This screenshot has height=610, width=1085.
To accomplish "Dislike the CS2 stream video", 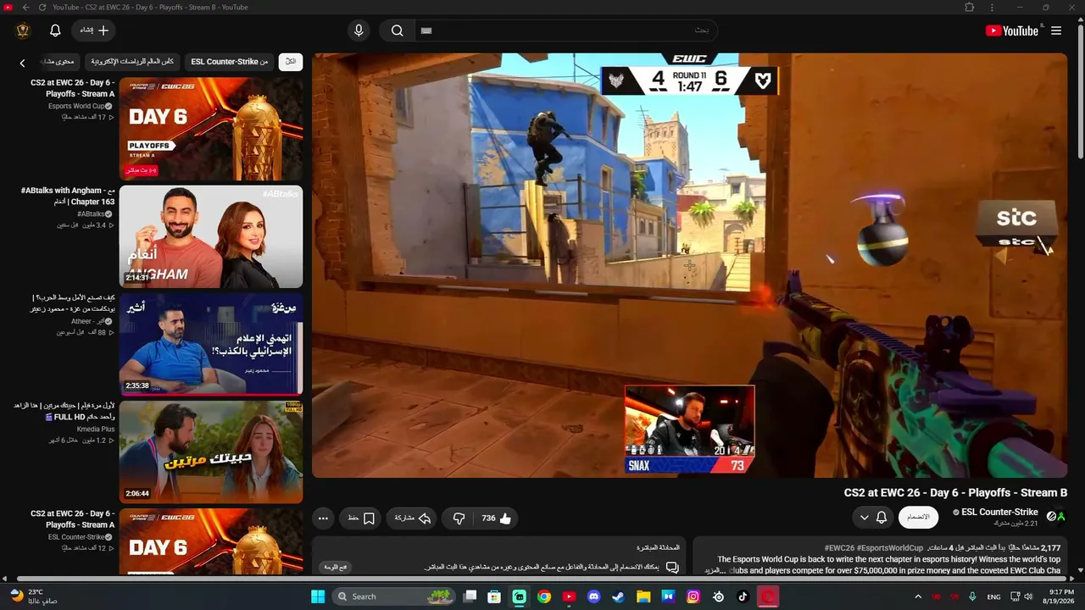I will [x=459, y=518].
